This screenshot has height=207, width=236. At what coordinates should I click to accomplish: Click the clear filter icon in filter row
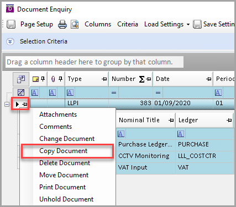pos(21,92)
